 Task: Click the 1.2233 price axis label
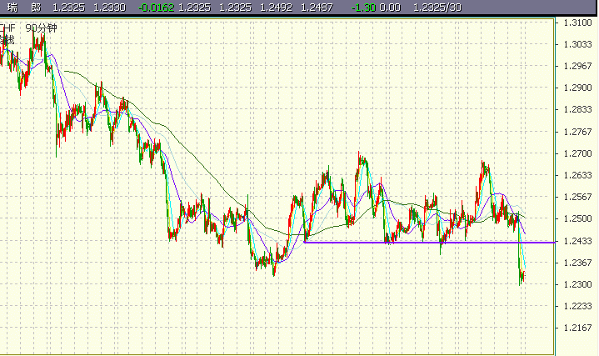[x=577, y=306]
